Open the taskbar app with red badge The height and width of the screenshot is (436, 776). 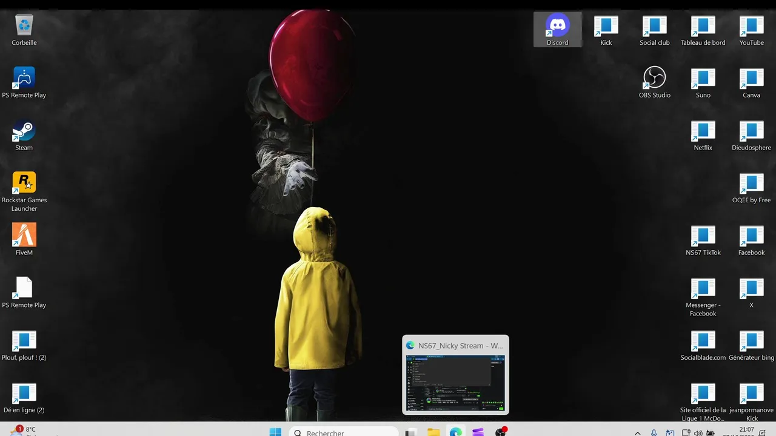[500, 432]
